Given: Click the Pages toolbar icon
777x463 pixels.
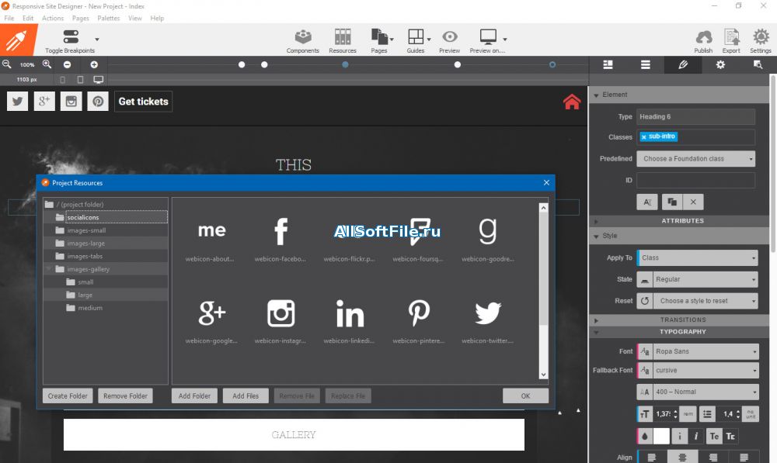Looking at the screenshot, I should [379, 36].
